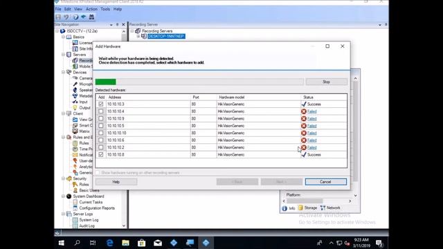Open the Failed link for 10.10.10.5
The image size is (443, 249).
coord(312,126)
